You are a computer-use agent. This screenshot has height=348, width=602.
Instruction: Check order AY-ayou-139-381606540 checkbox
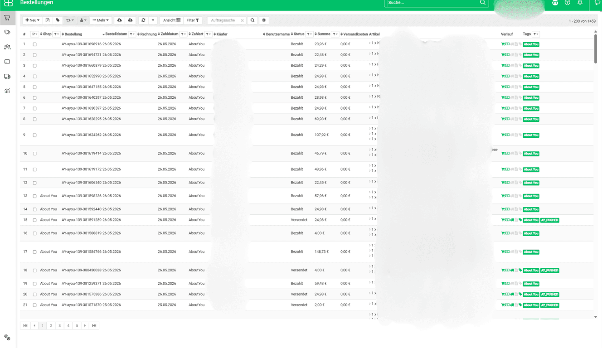[x=34, y=183]
